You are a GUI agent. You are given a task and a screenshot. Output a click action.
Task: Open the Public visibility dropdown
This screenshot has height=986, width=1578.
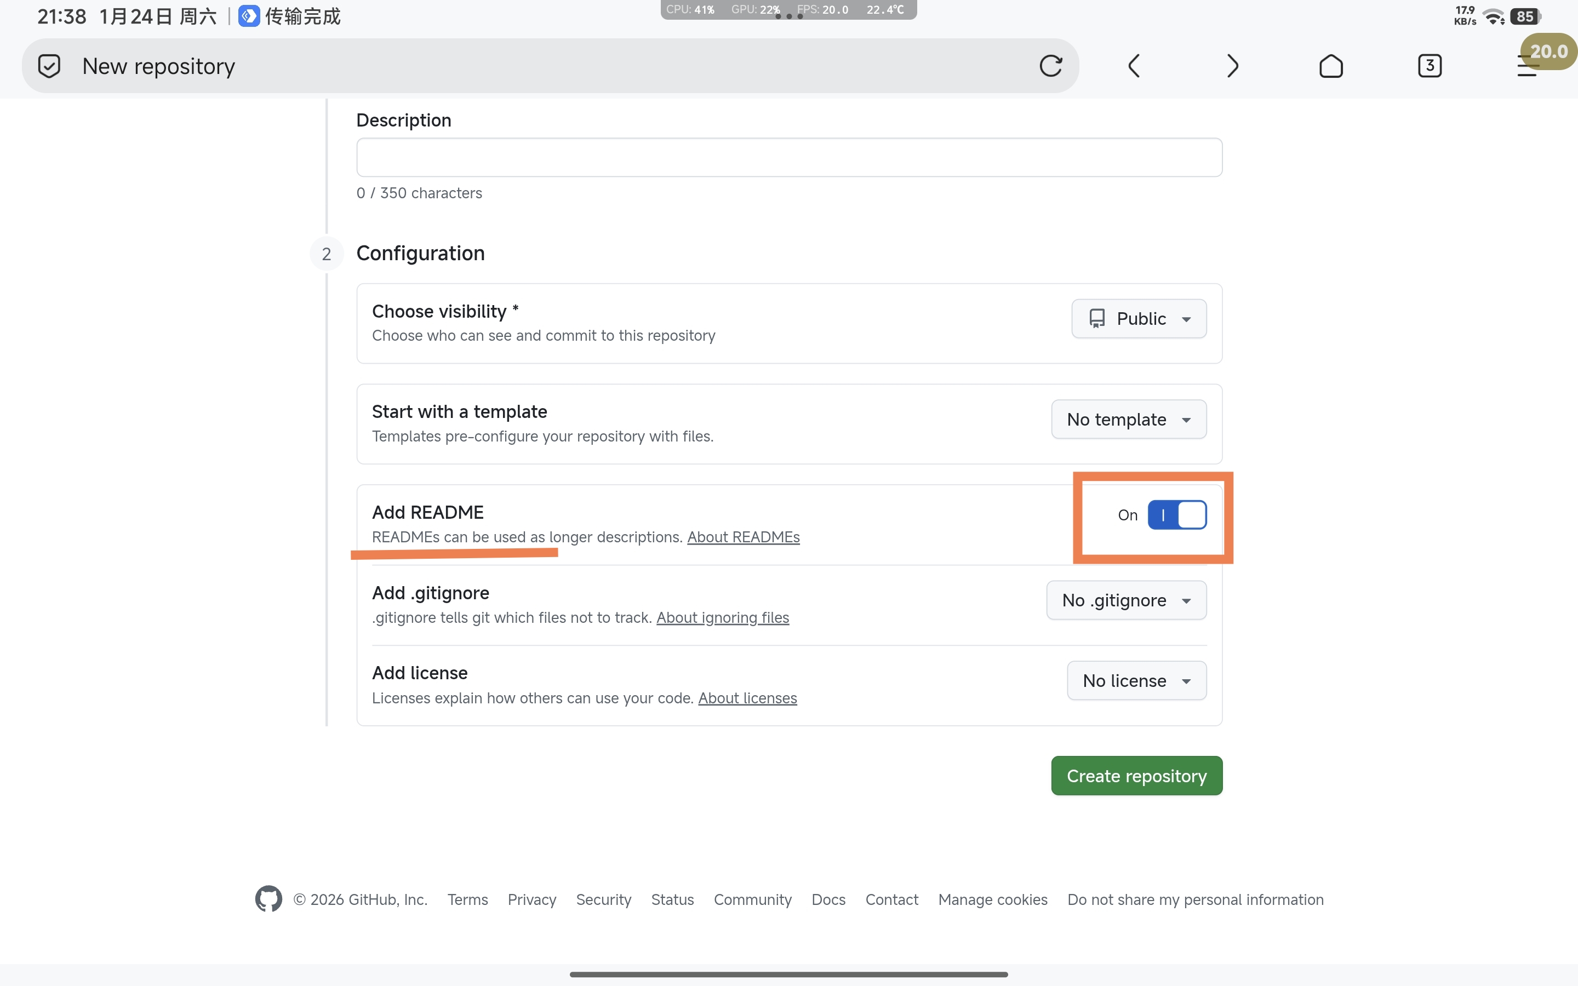click(1138, 318)
